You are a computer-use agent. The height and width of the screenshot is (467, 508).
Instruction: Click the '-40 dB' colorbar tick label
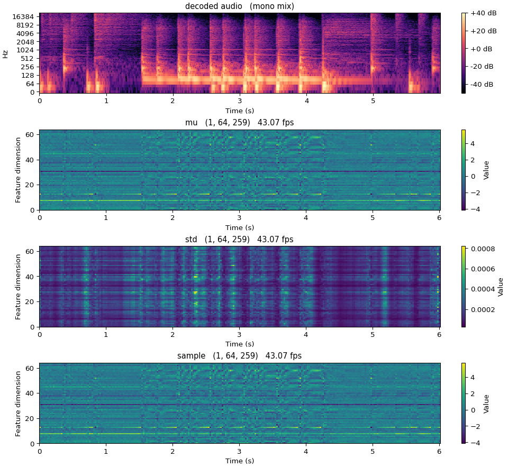[482, 84]
